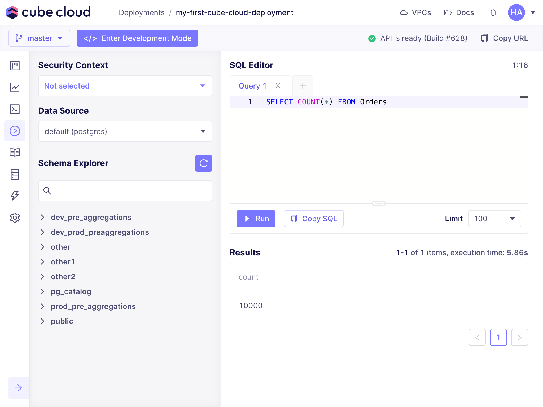Open the lightning bolt sidebar icon

(x=15, y=196)
